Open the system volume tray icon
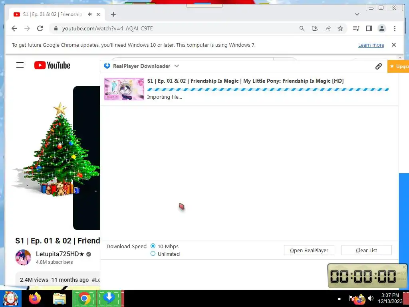The image size is (409, 307). click(371, 298)
